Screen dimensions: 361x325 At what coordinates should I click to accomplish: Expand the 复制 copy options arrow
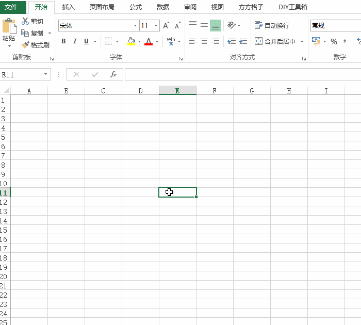click(x=50, y=33)
